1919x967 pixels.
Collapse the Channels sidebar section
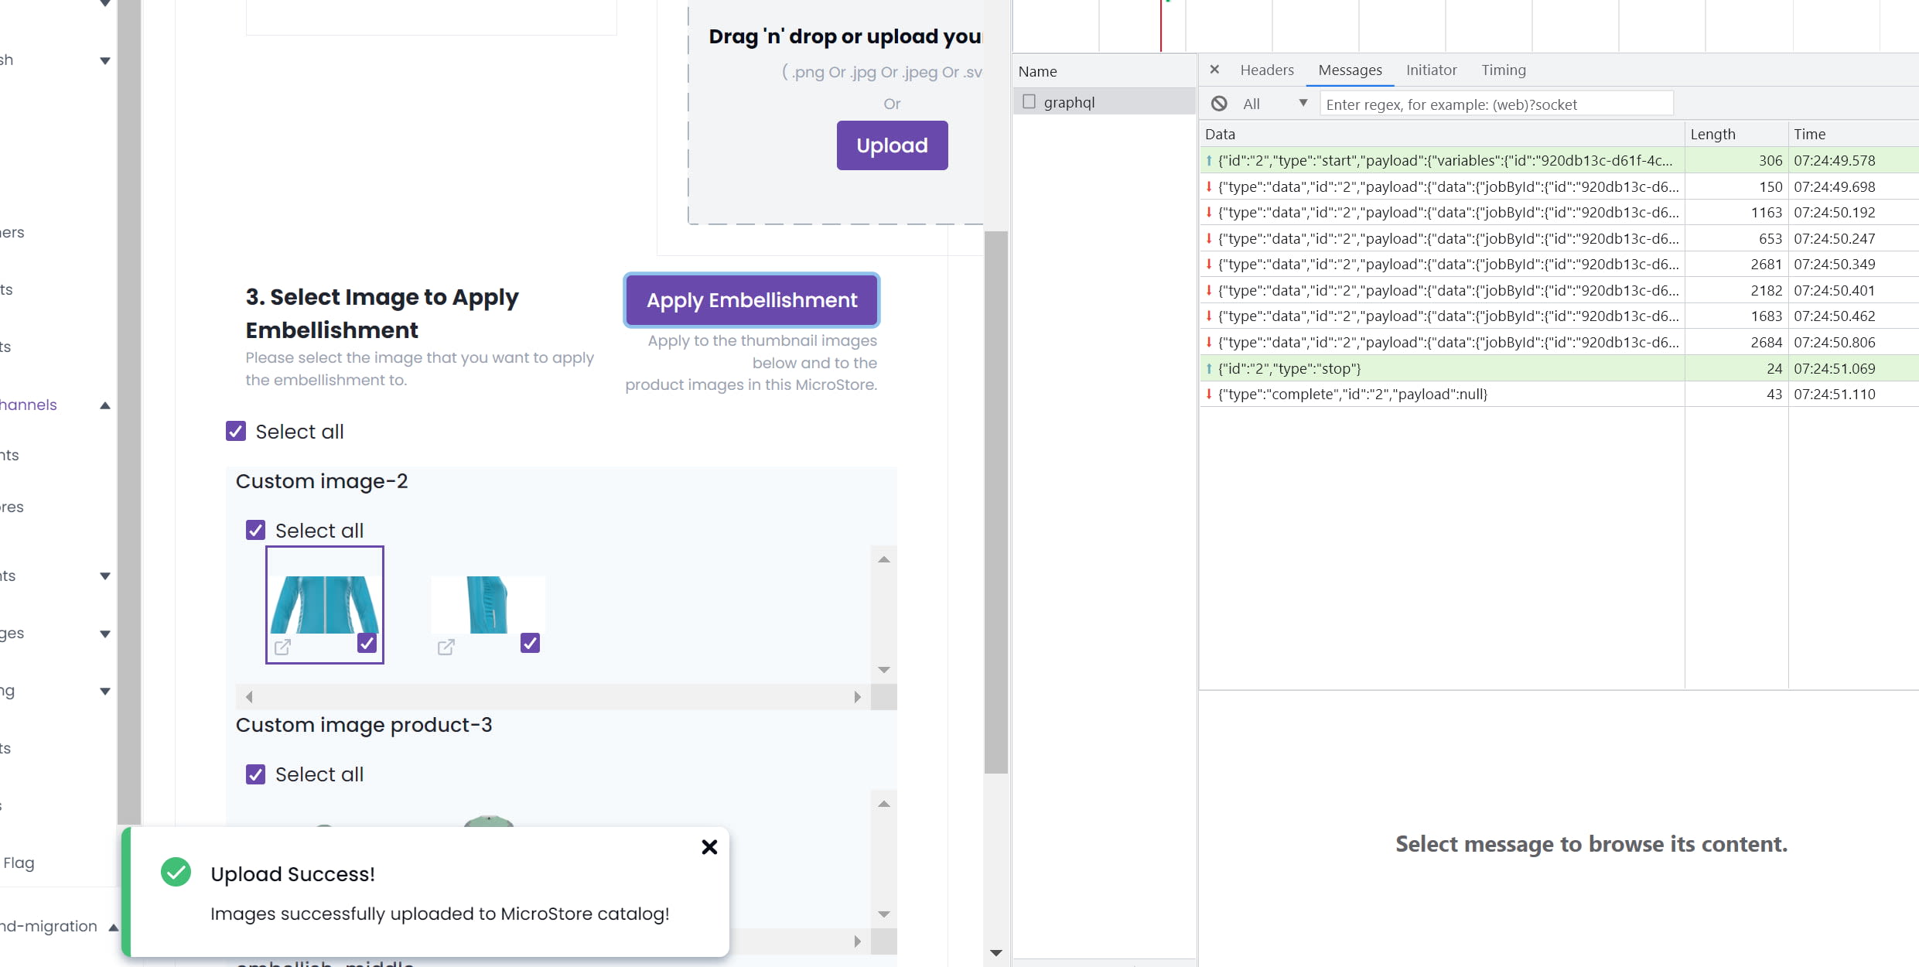(x=105, y=405)
